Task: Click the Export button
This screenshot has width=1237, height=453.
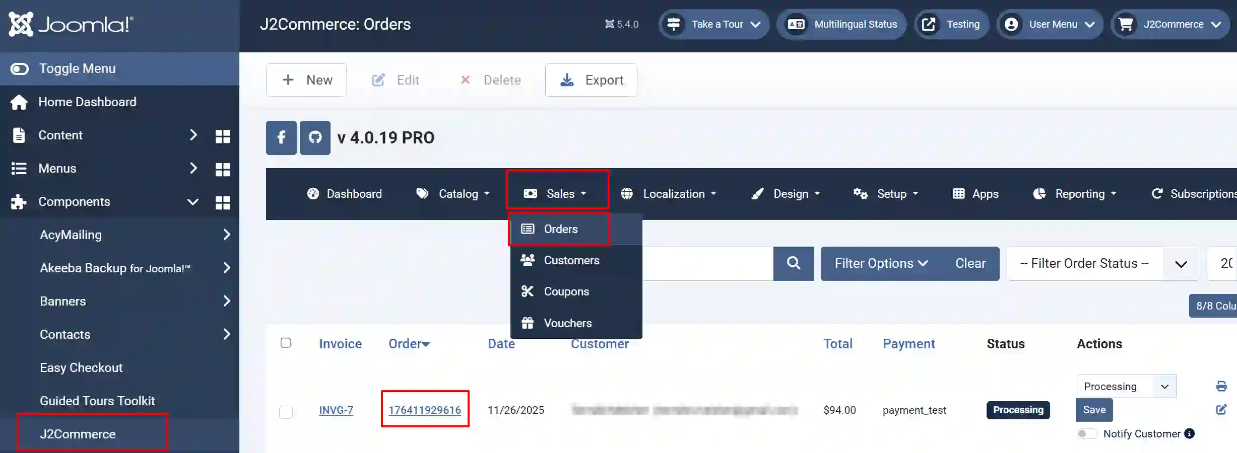Action: coord(591,80)
